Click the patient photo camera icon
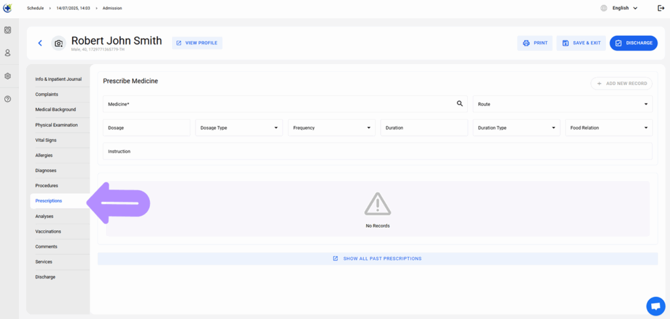The width and height of the screenshot is (670, 319). (x=59, y=43)
